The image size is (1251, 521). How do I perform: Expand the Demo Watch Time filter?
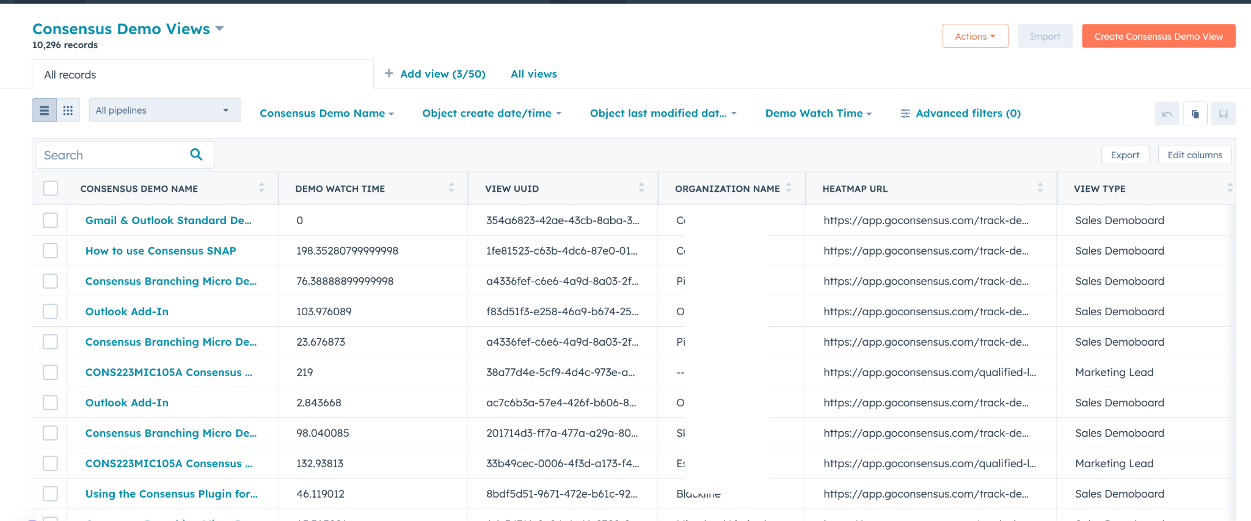[x=819, y=114]
